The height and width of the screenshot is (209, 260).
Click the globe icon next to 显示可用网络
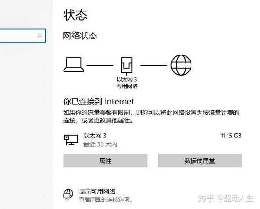(x=68, y=194)
